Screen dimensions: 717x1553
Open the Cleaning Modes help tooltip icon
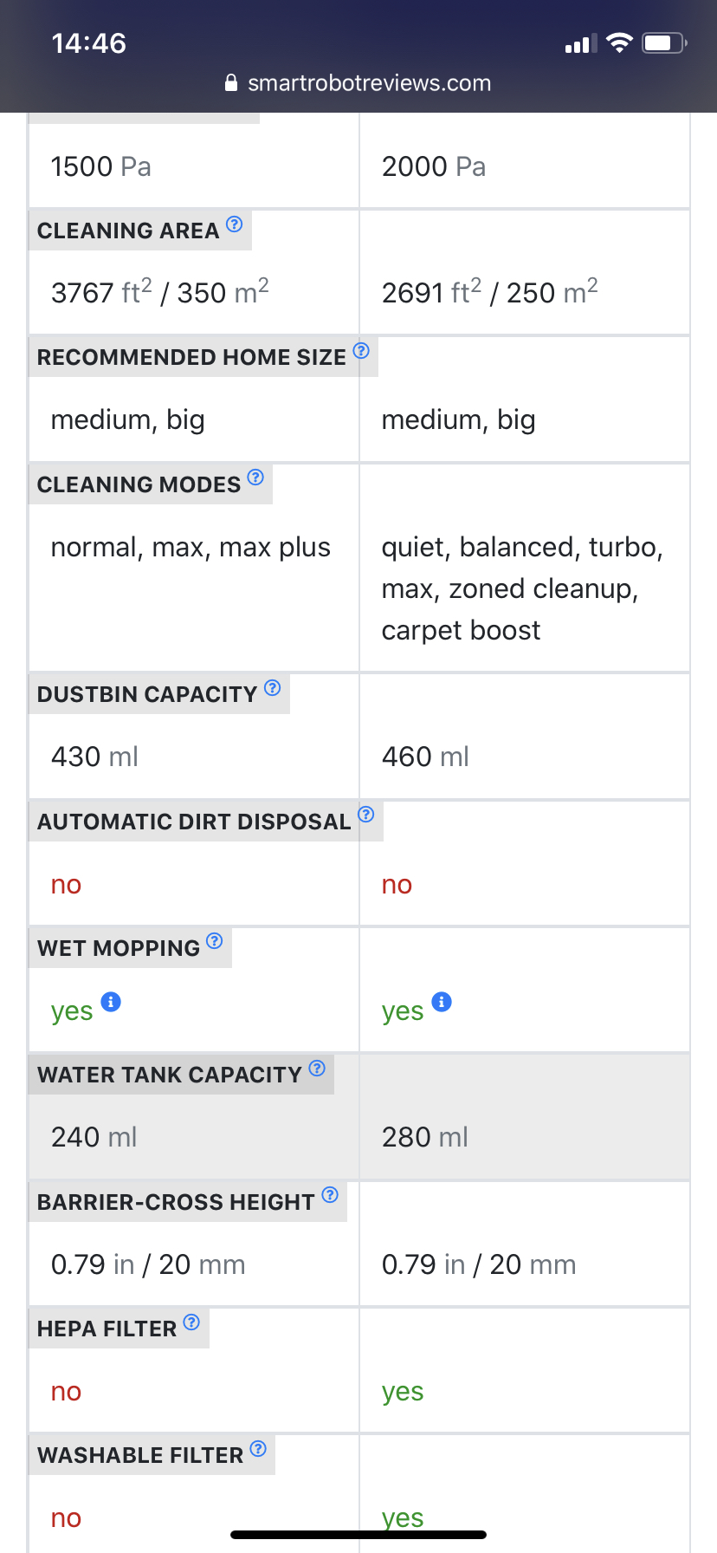[x=255, y=478]
